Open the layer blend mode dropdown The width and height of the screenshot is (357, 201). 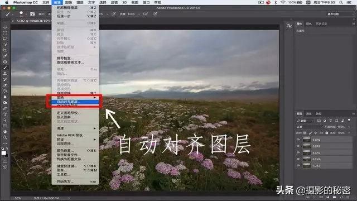[x=310, y=127]
